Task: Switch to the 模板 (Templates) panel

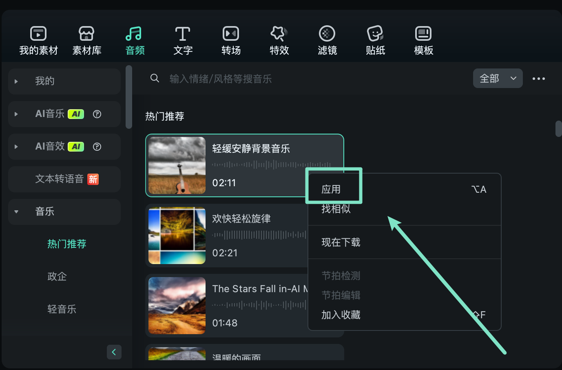Action: coord(423,40)
